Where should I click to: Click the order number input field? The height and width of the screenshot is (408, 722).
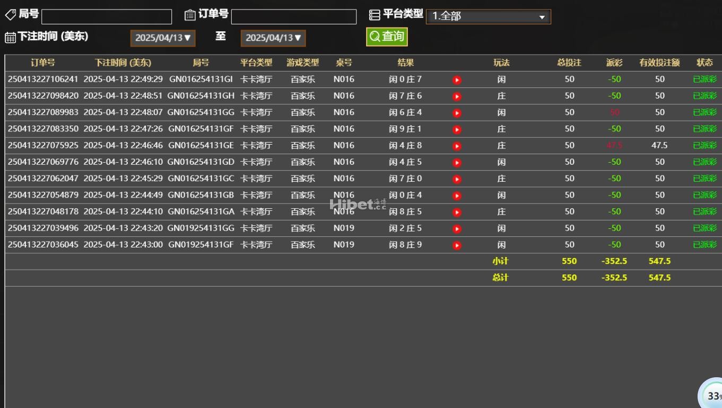(x=293, y=17)
